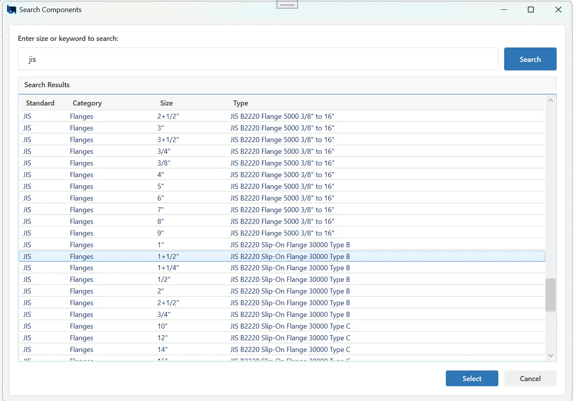Sort by the Standard column header

click(40, 103)
